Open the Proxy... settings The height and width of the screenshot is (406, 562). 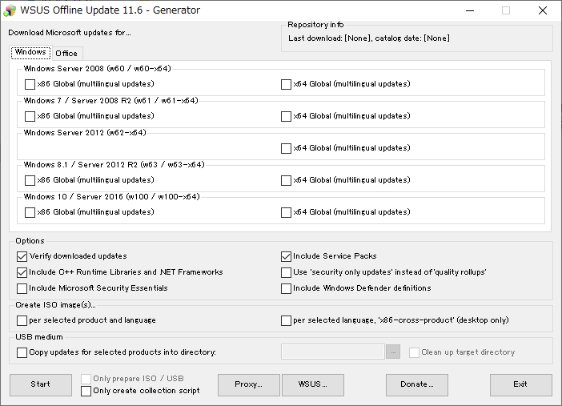pos(249,384)
